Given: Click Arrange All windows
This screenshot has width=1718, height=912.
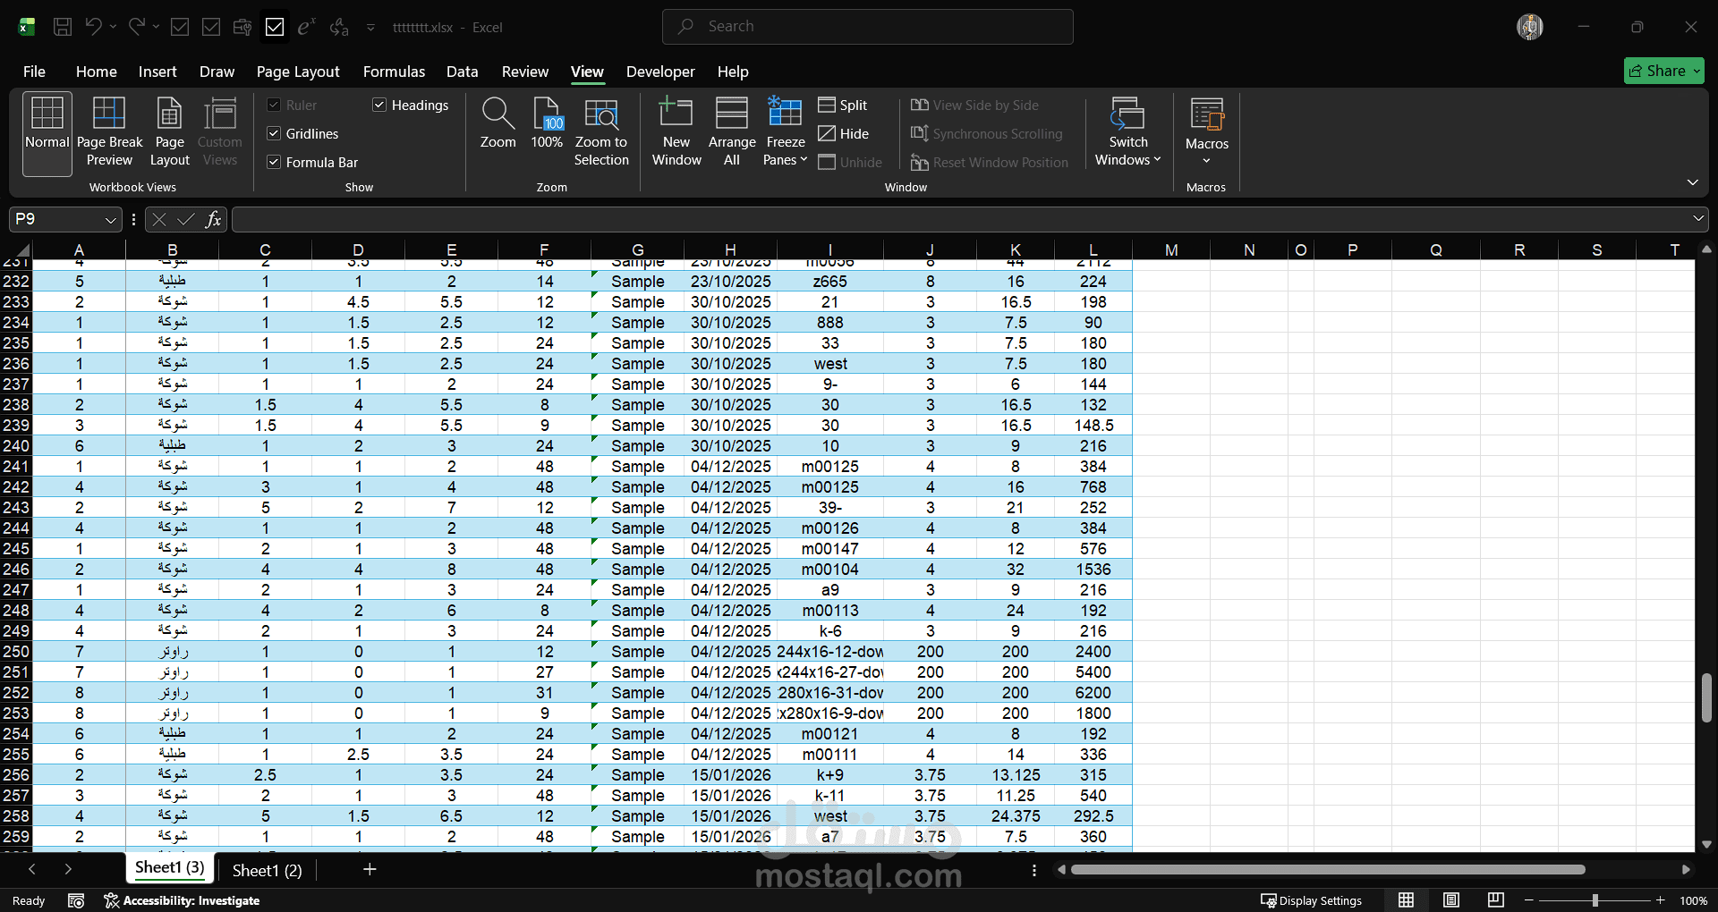Looking at the screenshot, I should [732, 132].
